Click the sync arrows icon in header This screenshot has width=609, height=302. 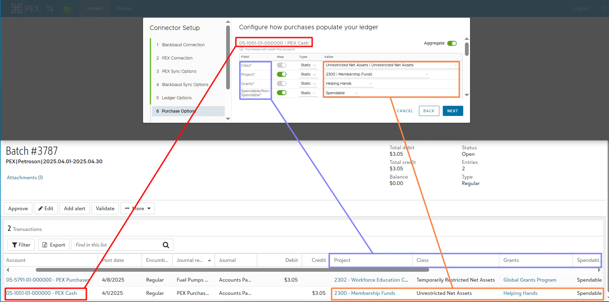50,9
